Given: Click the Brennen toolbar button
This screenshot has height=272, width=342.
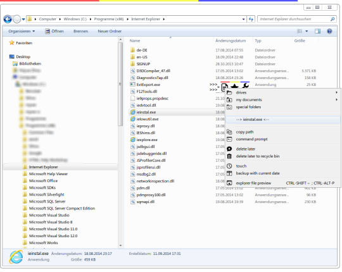Looking at the screenshot, I should click(x=80, y=31).
